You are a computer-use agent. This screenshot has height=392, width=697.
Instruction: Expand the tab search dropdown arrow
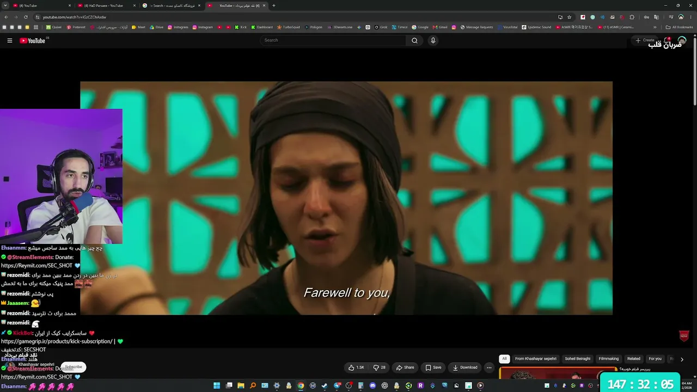tap(5, 5)
